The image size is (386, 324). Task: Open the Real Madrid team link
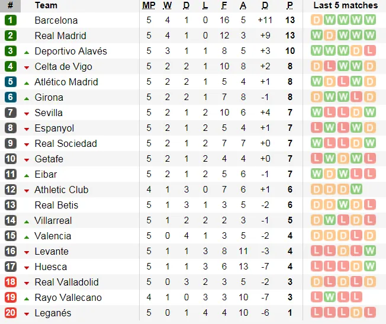pyautogui.click(x=60, y=36)
